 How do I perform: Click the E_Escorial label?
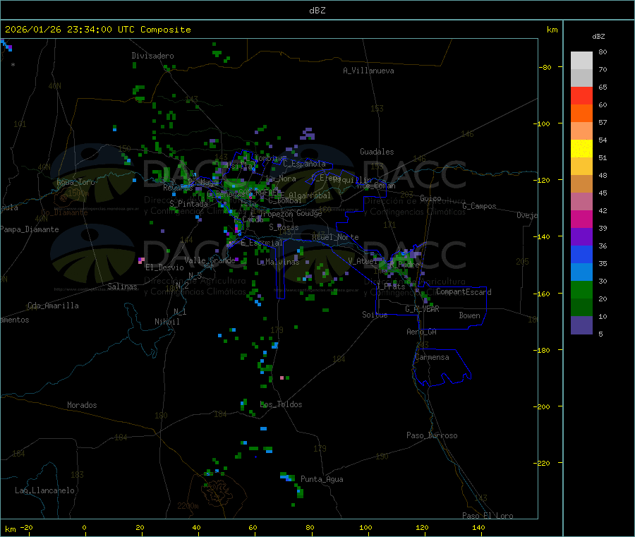[262, 243]
